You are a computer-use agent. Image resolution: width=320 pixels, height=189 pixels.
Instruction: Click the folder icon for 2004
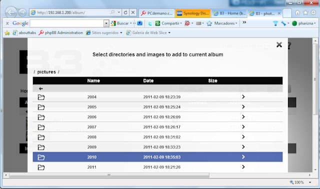pos(41,97)
